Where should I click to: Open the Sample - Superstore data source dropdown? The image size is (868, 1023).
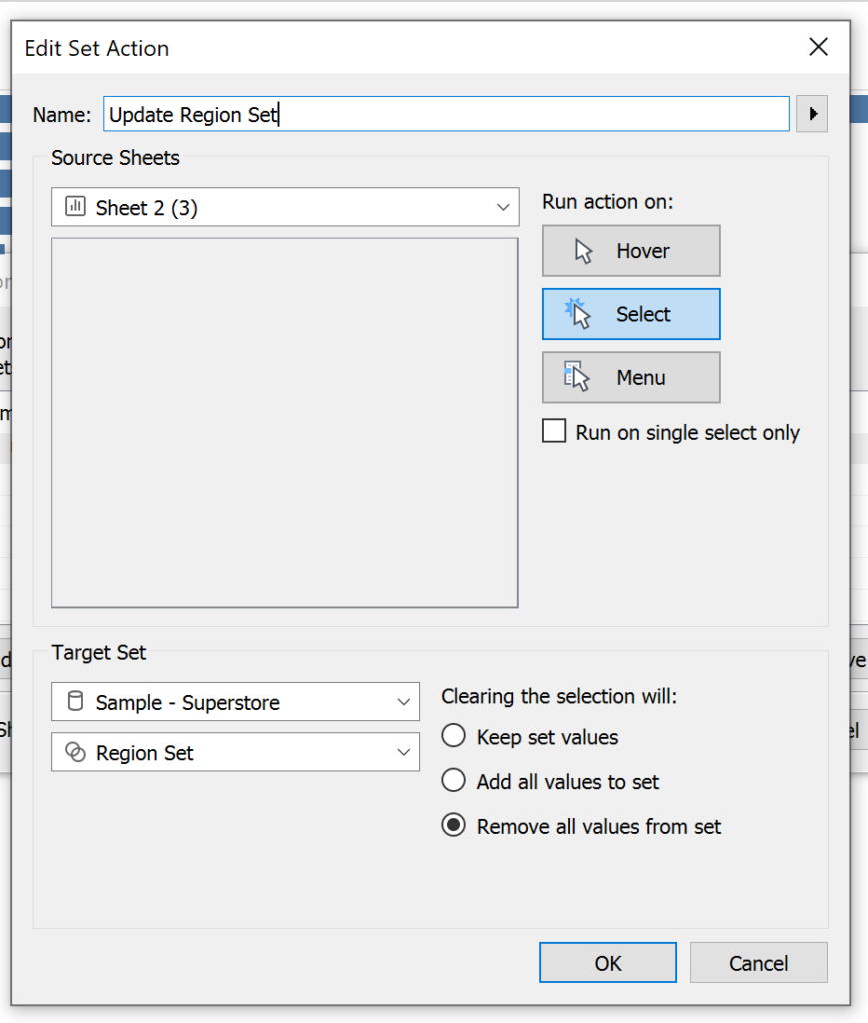pyautogui.click(x=403, y=702)
